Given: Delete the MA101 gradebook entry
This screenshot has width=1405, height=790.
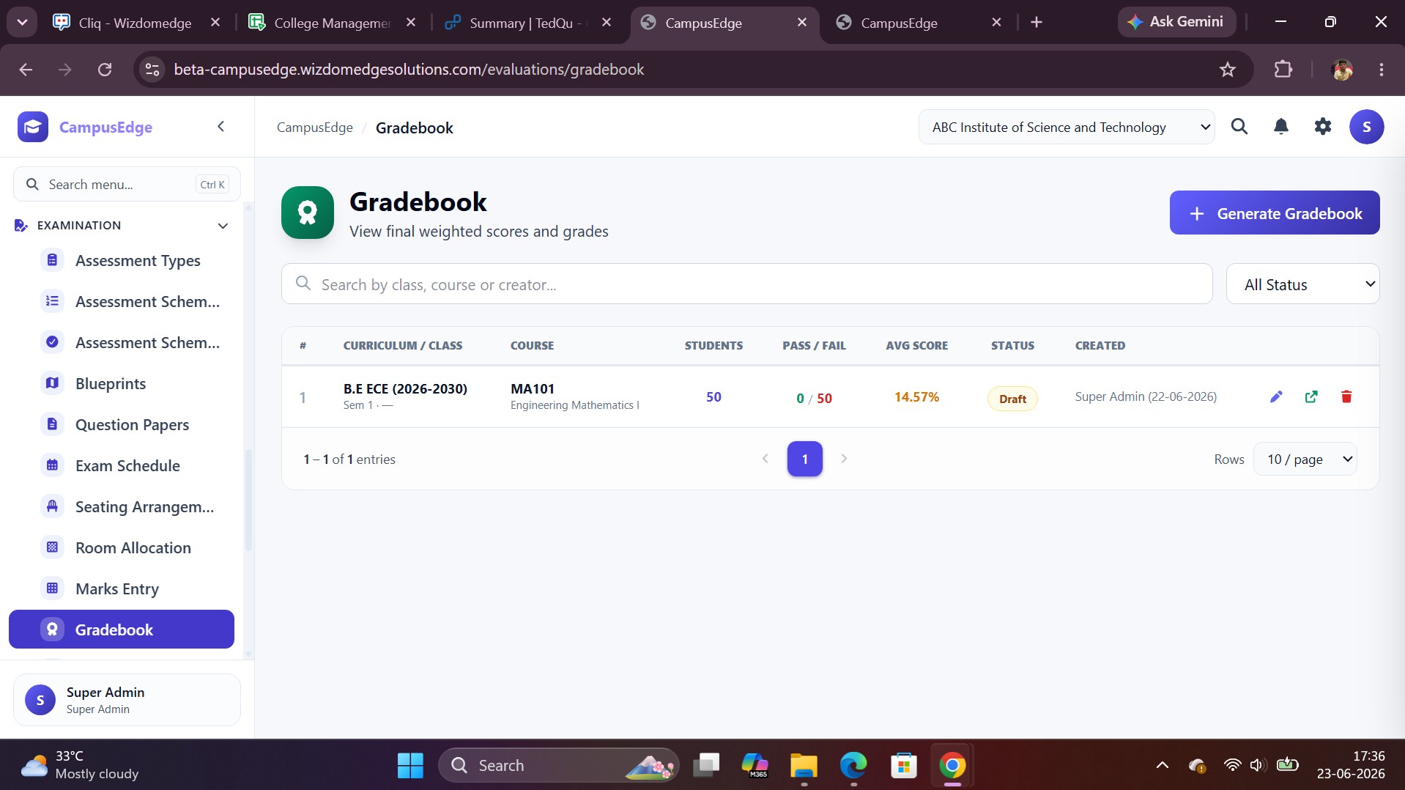Looking at the screenshot, I should (1346, 396).
